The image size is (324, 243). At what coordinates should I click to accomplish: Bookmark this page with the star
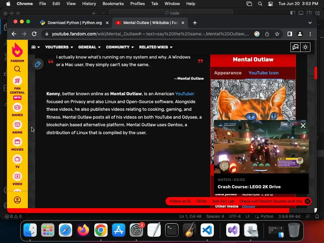pos(277,34)
